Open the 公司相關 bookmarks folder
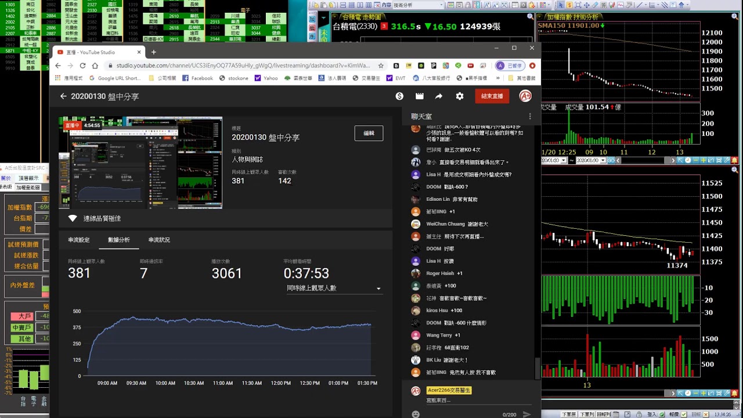 (163, 78)
